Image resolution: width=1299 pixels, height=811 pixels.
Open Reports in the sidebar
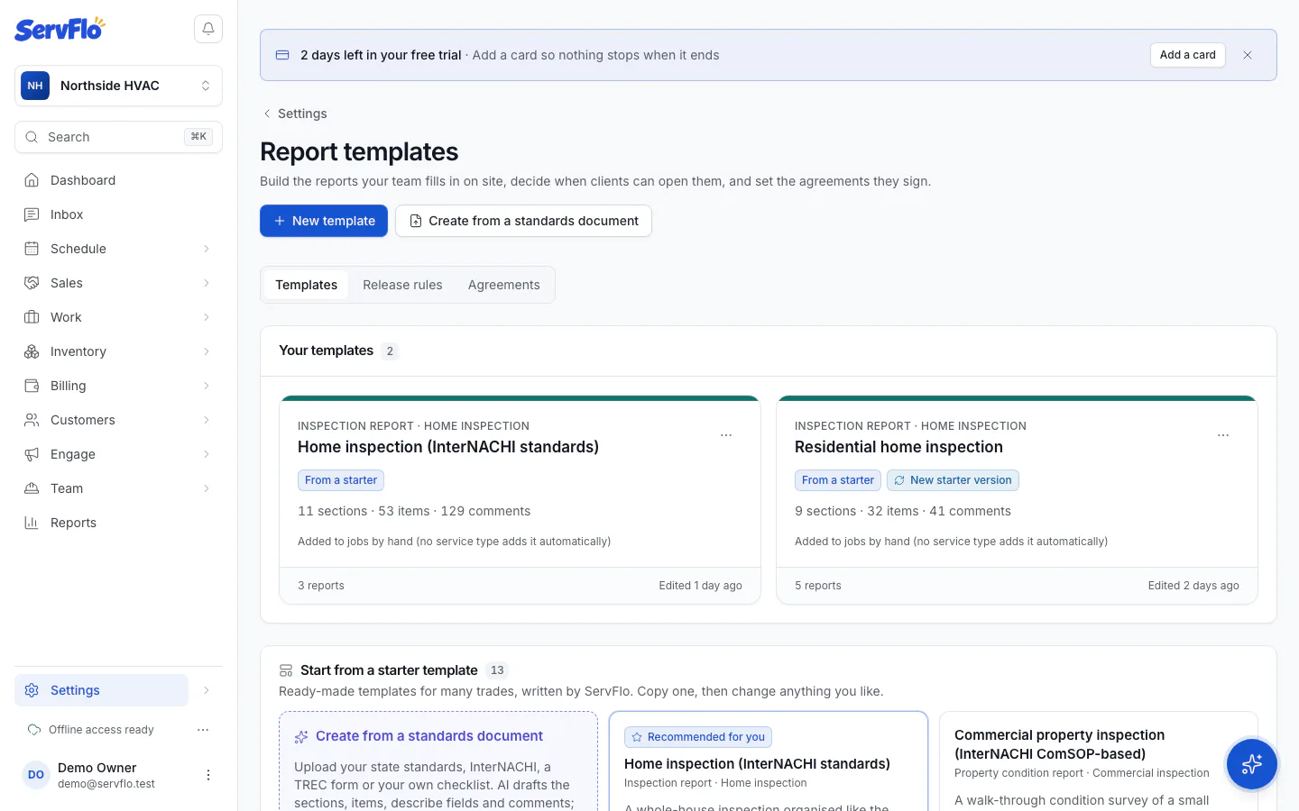pyautogui.click(x=118, y=523)
